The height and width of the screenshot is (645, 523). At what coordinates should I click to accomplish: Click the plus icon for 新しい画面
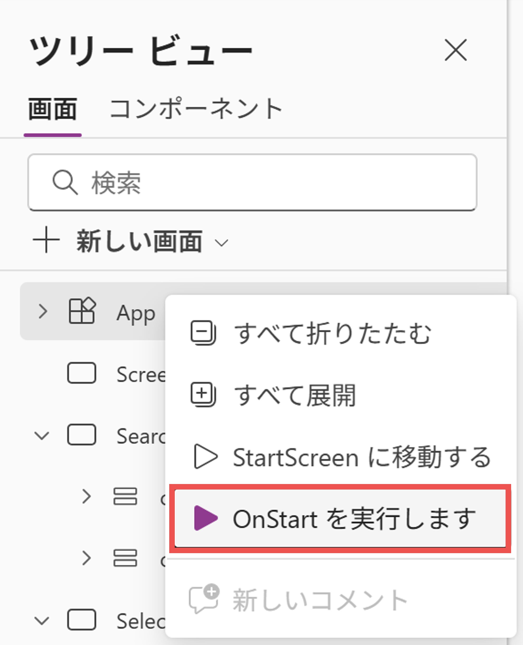pyautogui.click(x=46, y=240)
